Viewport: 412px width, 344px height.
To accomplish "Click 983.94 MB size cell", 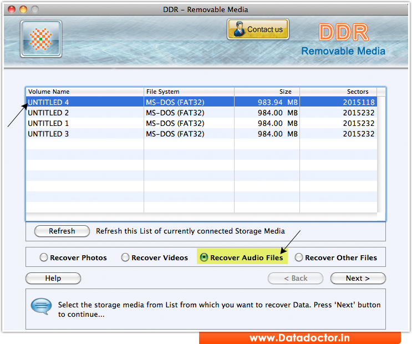I will coord(267,102).
